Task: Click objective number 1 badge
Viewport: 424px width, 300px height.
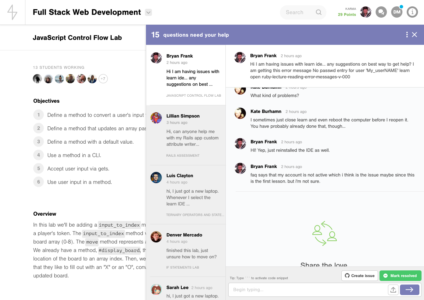Action: click(x=39, y=115)
